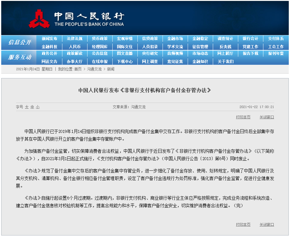
Task: Open the 下载中心 download center
Action: coord(124,61)
